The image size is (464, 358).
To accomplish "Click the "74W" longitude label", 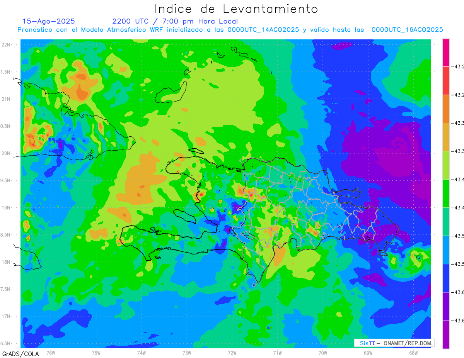I will (x=142, y=353).
